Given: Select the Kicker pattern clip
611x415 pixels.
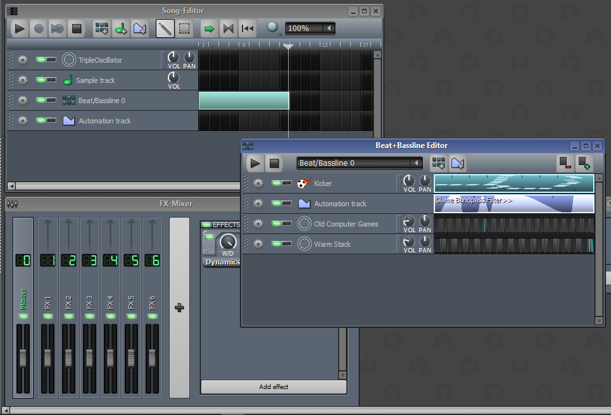Looking at the screenshot, I should tap(514, 183).
